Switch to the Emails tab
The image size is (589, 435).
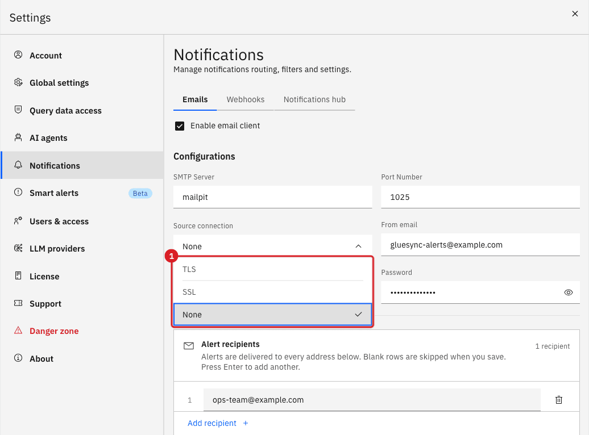point(195,99)
